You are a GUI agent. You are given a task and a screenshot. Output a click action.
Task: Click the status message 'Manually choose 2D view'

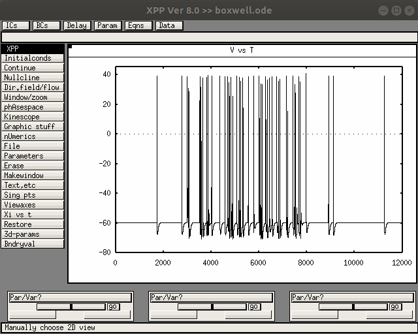coord(50,327)
